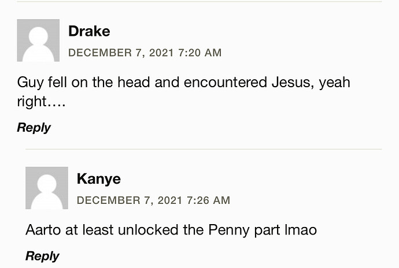The height and width of the screenshot is (268, 399).
Task: Reply to Kanye's nested comment
Action: pos(42,256)
